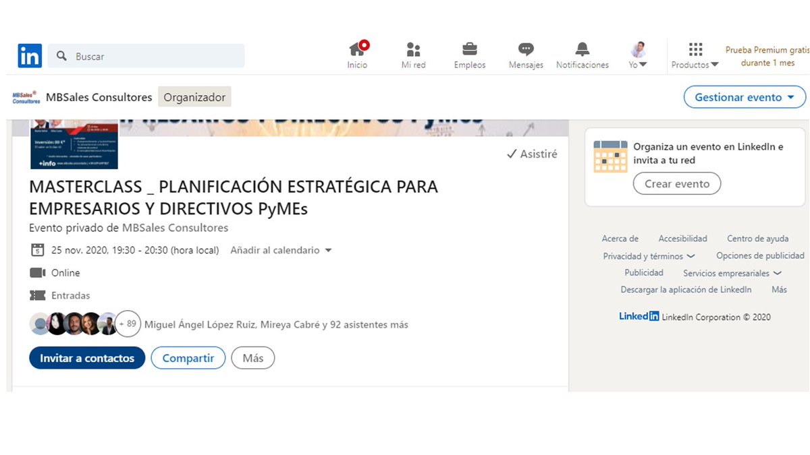Click Descargar la aplicación de LinkedIn

[x=686, y=289]
